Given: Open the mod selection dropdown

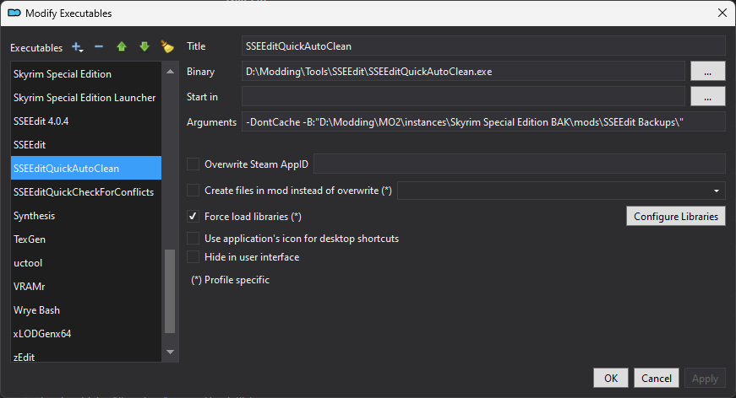Looking at the screenshot, I should pyautogui.click(x=561, y=191).
